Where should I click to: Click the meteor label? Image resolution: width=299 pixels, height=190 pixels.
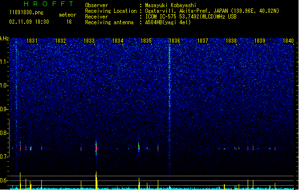[68, 15]
